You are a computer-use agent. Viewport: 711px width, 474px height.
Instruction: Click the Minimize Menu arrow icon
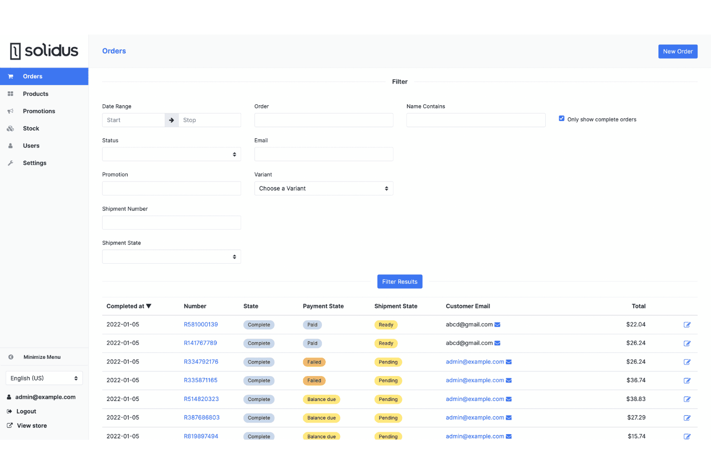point(11,357)
